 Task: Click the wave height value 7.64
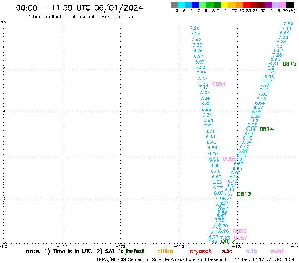point(205,98)
